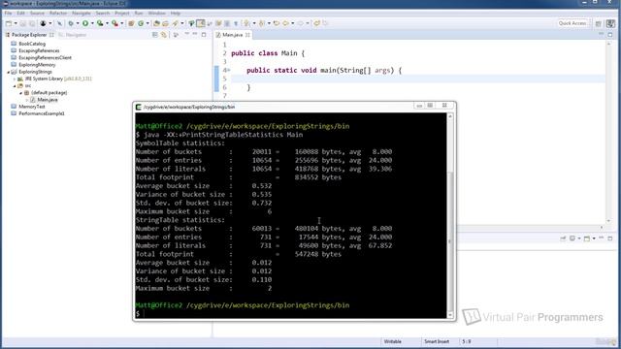Click the Save All toolbar icon

pyautogui.click(x=32, y=23)
